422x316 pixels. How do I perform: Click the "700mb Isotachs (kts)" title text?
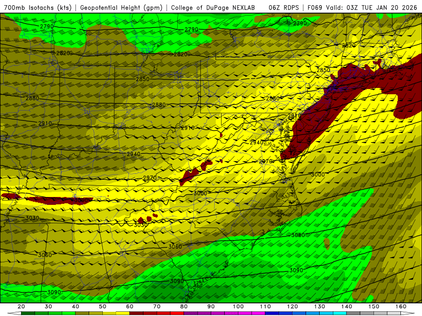point(38,7)
